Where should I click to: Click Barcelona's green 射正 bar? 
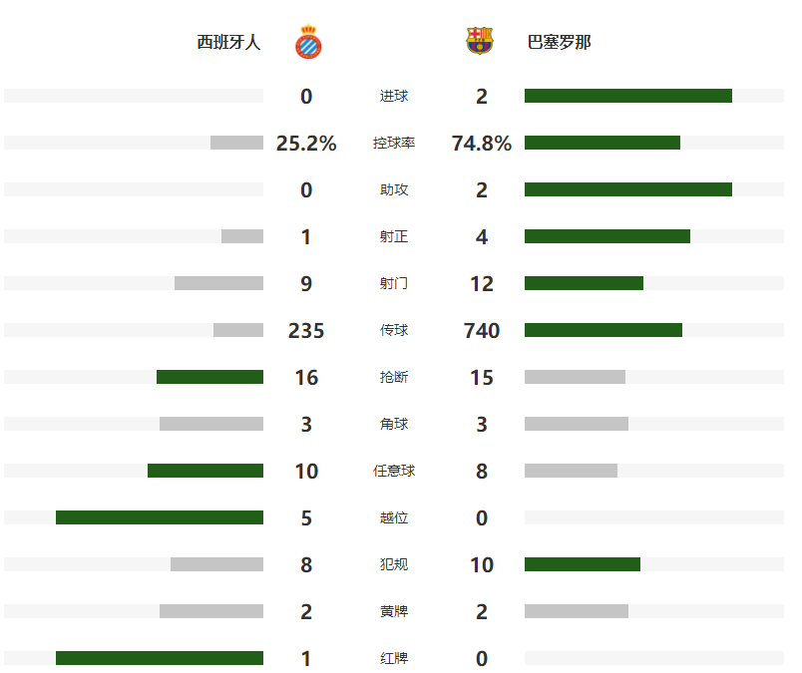pyautogui.click(x=607, y=236)
